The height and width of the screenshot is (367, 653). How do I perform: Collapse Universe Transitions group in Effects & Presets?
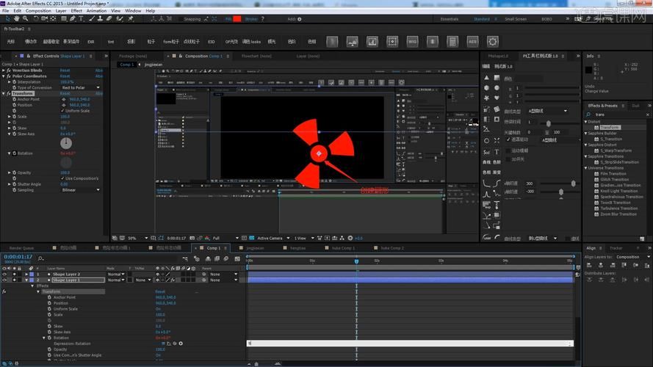(x=585, y=167)
